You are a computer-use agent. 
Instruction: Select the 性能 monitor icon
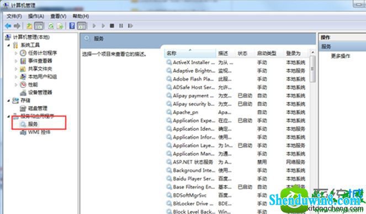click(23, 85)
